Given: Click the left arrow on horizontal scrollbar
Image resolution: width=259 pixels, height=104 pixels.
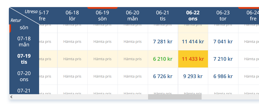Looking at the screenshot, I should coord(11,97).
